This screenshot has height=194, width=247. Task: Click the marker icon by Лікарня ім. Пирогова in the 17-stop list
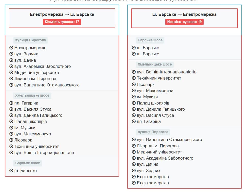11,79
